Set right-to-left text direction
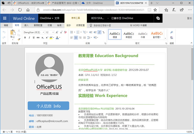The height and width of the screenshot is (134, 194). (104, 32)
